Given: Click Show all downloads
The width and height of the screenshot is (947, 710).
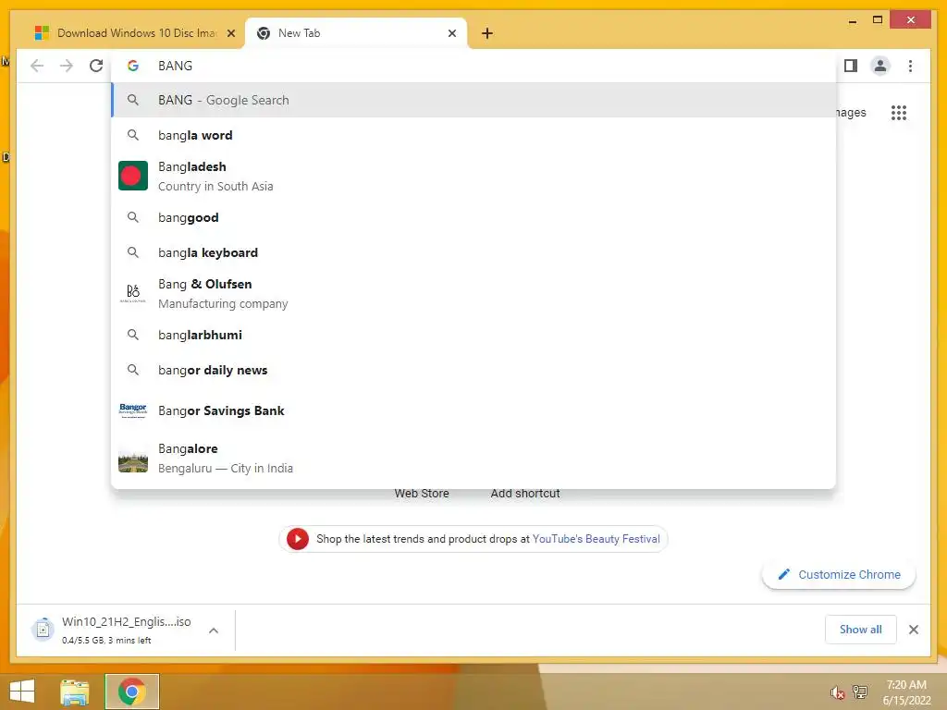Looking at the screenshot, I should click(860, 629).
